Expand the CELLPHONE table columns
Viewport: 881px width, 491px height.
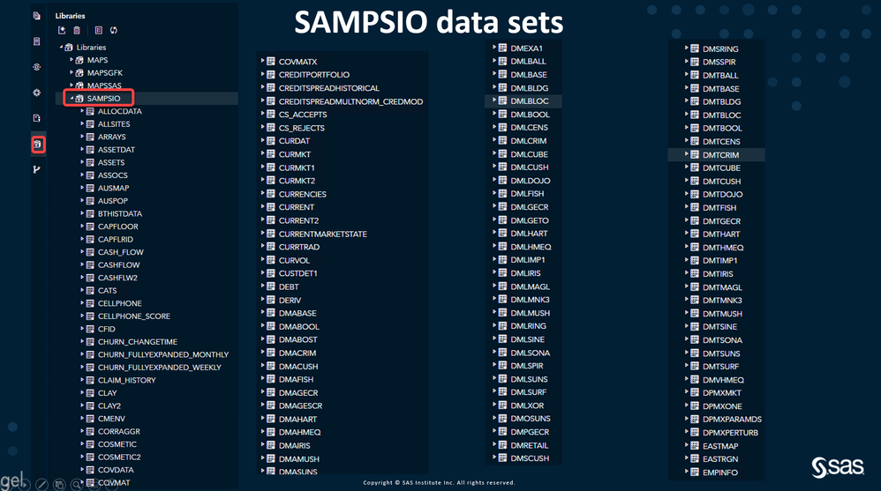click(82, 303)
